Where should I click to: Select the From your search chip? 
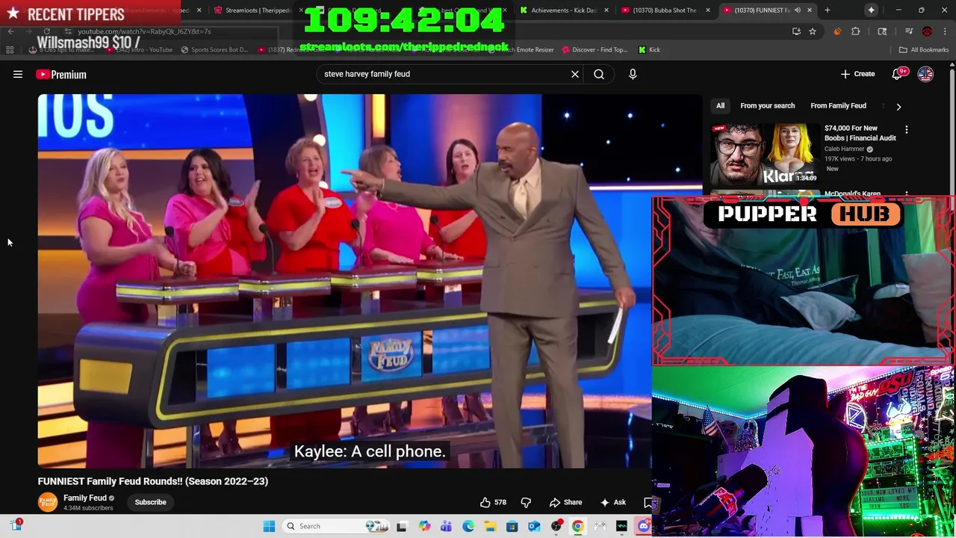pos(767,106)
